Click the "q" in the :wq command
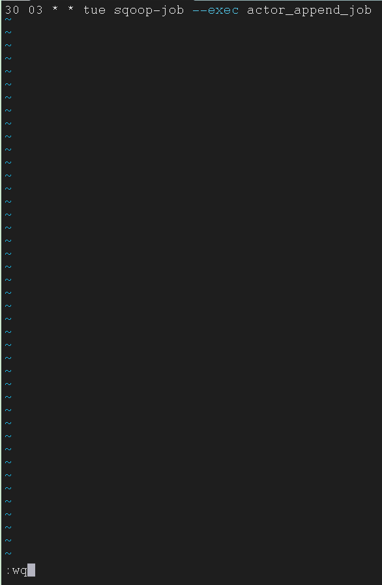 23,571
